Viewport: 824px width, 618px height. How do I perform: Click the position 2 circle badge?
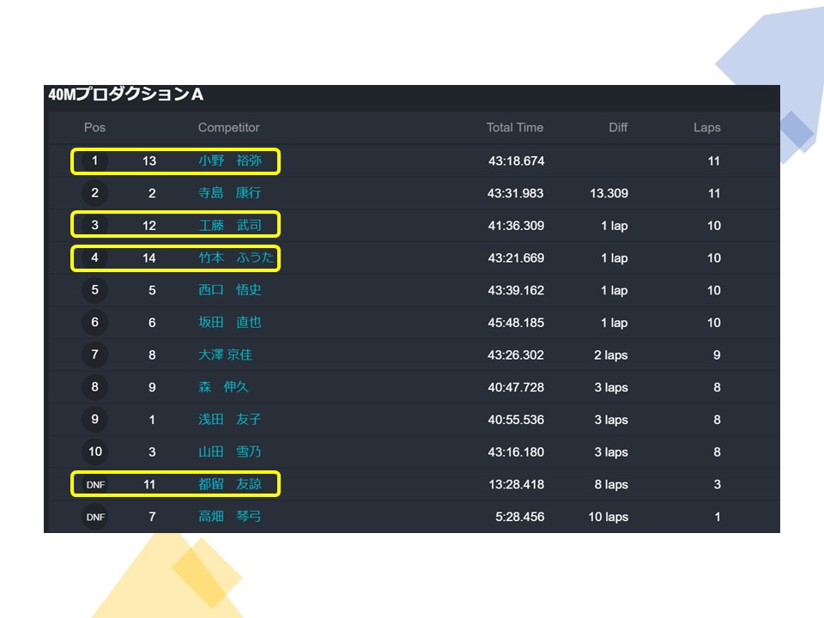[95, 193]
